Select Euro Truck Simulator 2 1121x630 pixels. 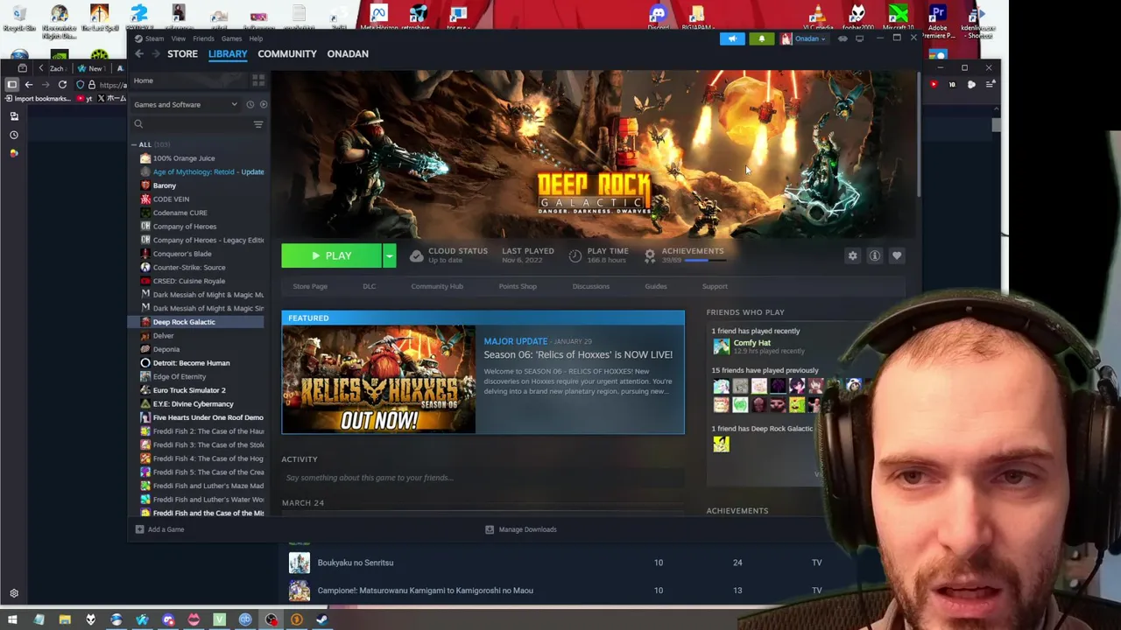pyautogui.click(x=189, y=390)
